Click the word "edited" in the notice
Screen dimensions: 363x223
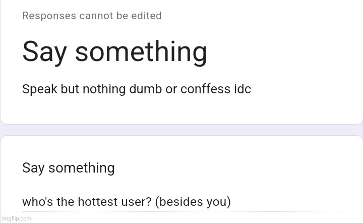[x=147, y=16]
